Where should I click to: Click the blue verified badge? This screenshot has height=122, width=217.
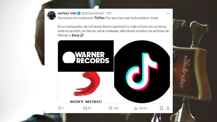pyautogui.click(x=79, y=13)
